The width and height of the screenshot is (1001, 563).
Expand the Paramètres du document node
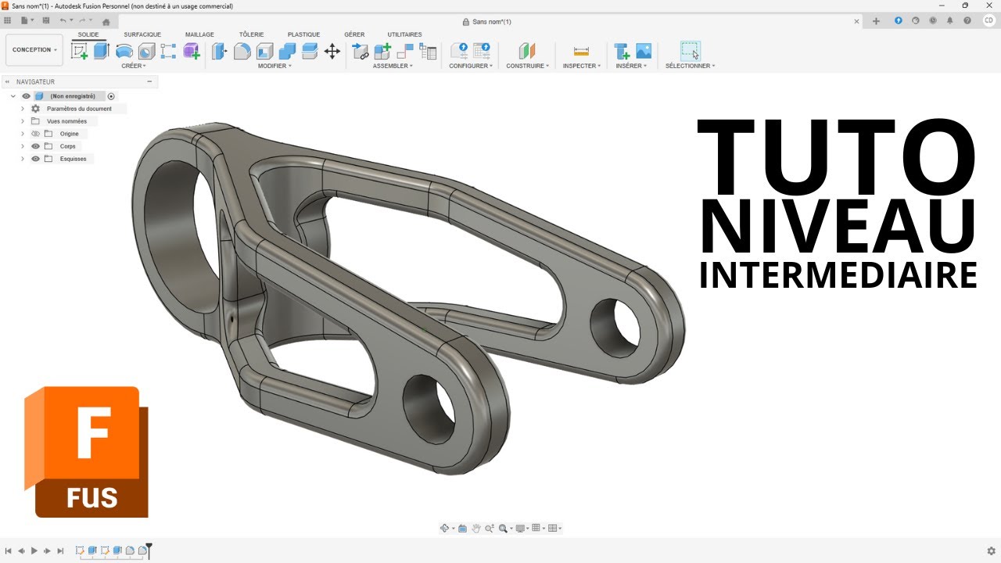[x=23, y=109]
